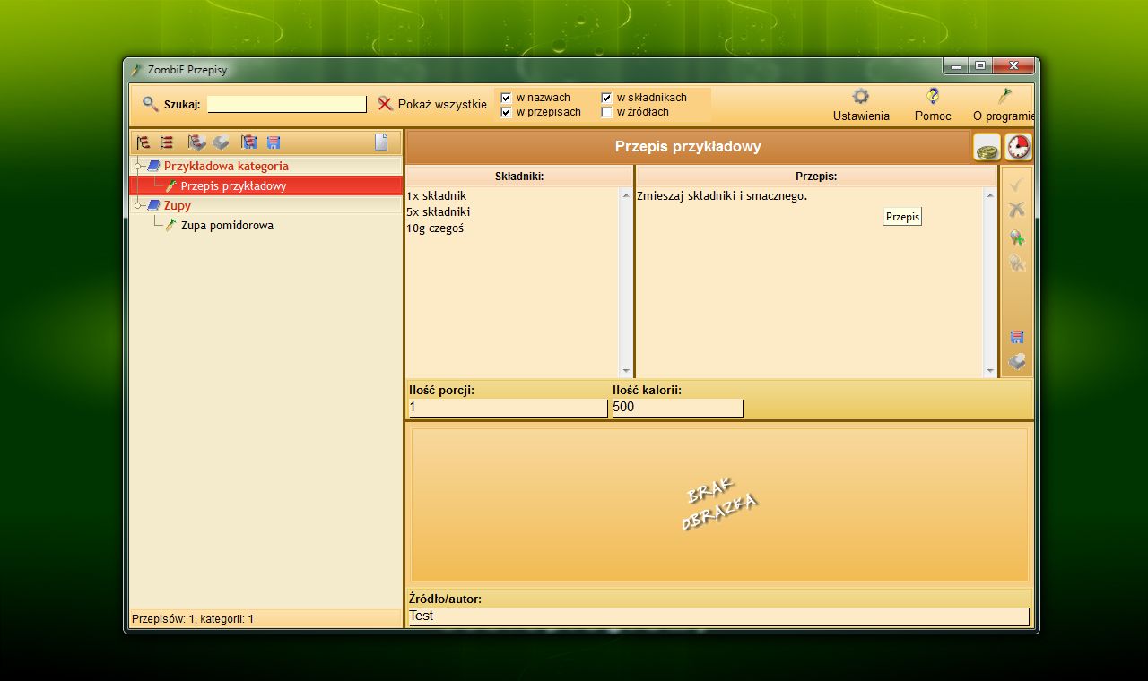Click the Składniki scrollbar down arrow
This screenshot has height=681, width=1148.
tap(626, 370)
